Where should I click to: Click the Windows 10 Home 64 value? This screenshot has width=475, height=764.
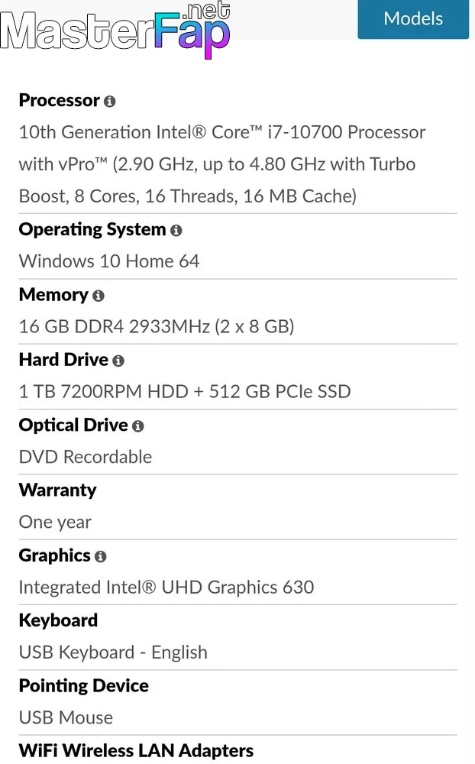tap(109, 261)
